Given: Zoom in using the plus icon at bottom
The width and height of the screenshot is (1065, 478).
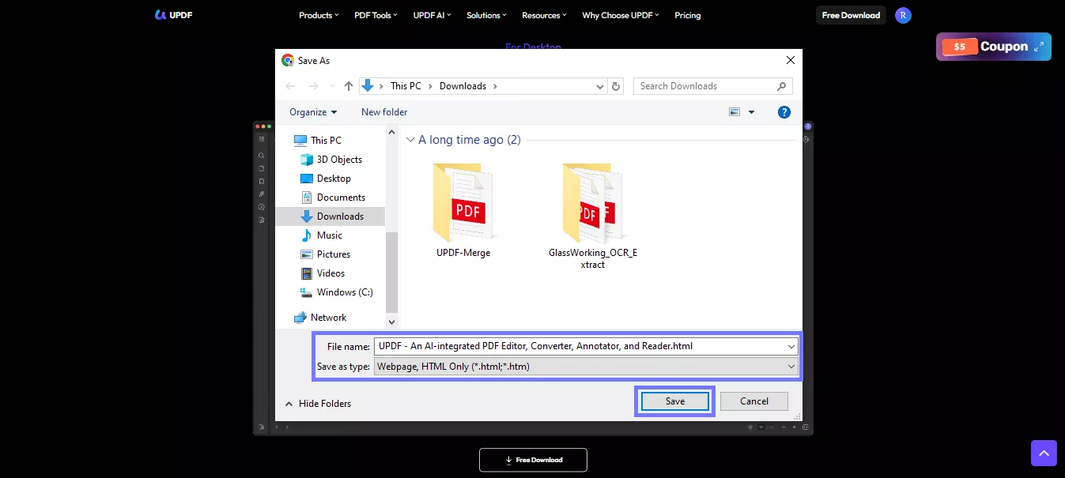Looking at the screenshot, I should pos(794,427).
